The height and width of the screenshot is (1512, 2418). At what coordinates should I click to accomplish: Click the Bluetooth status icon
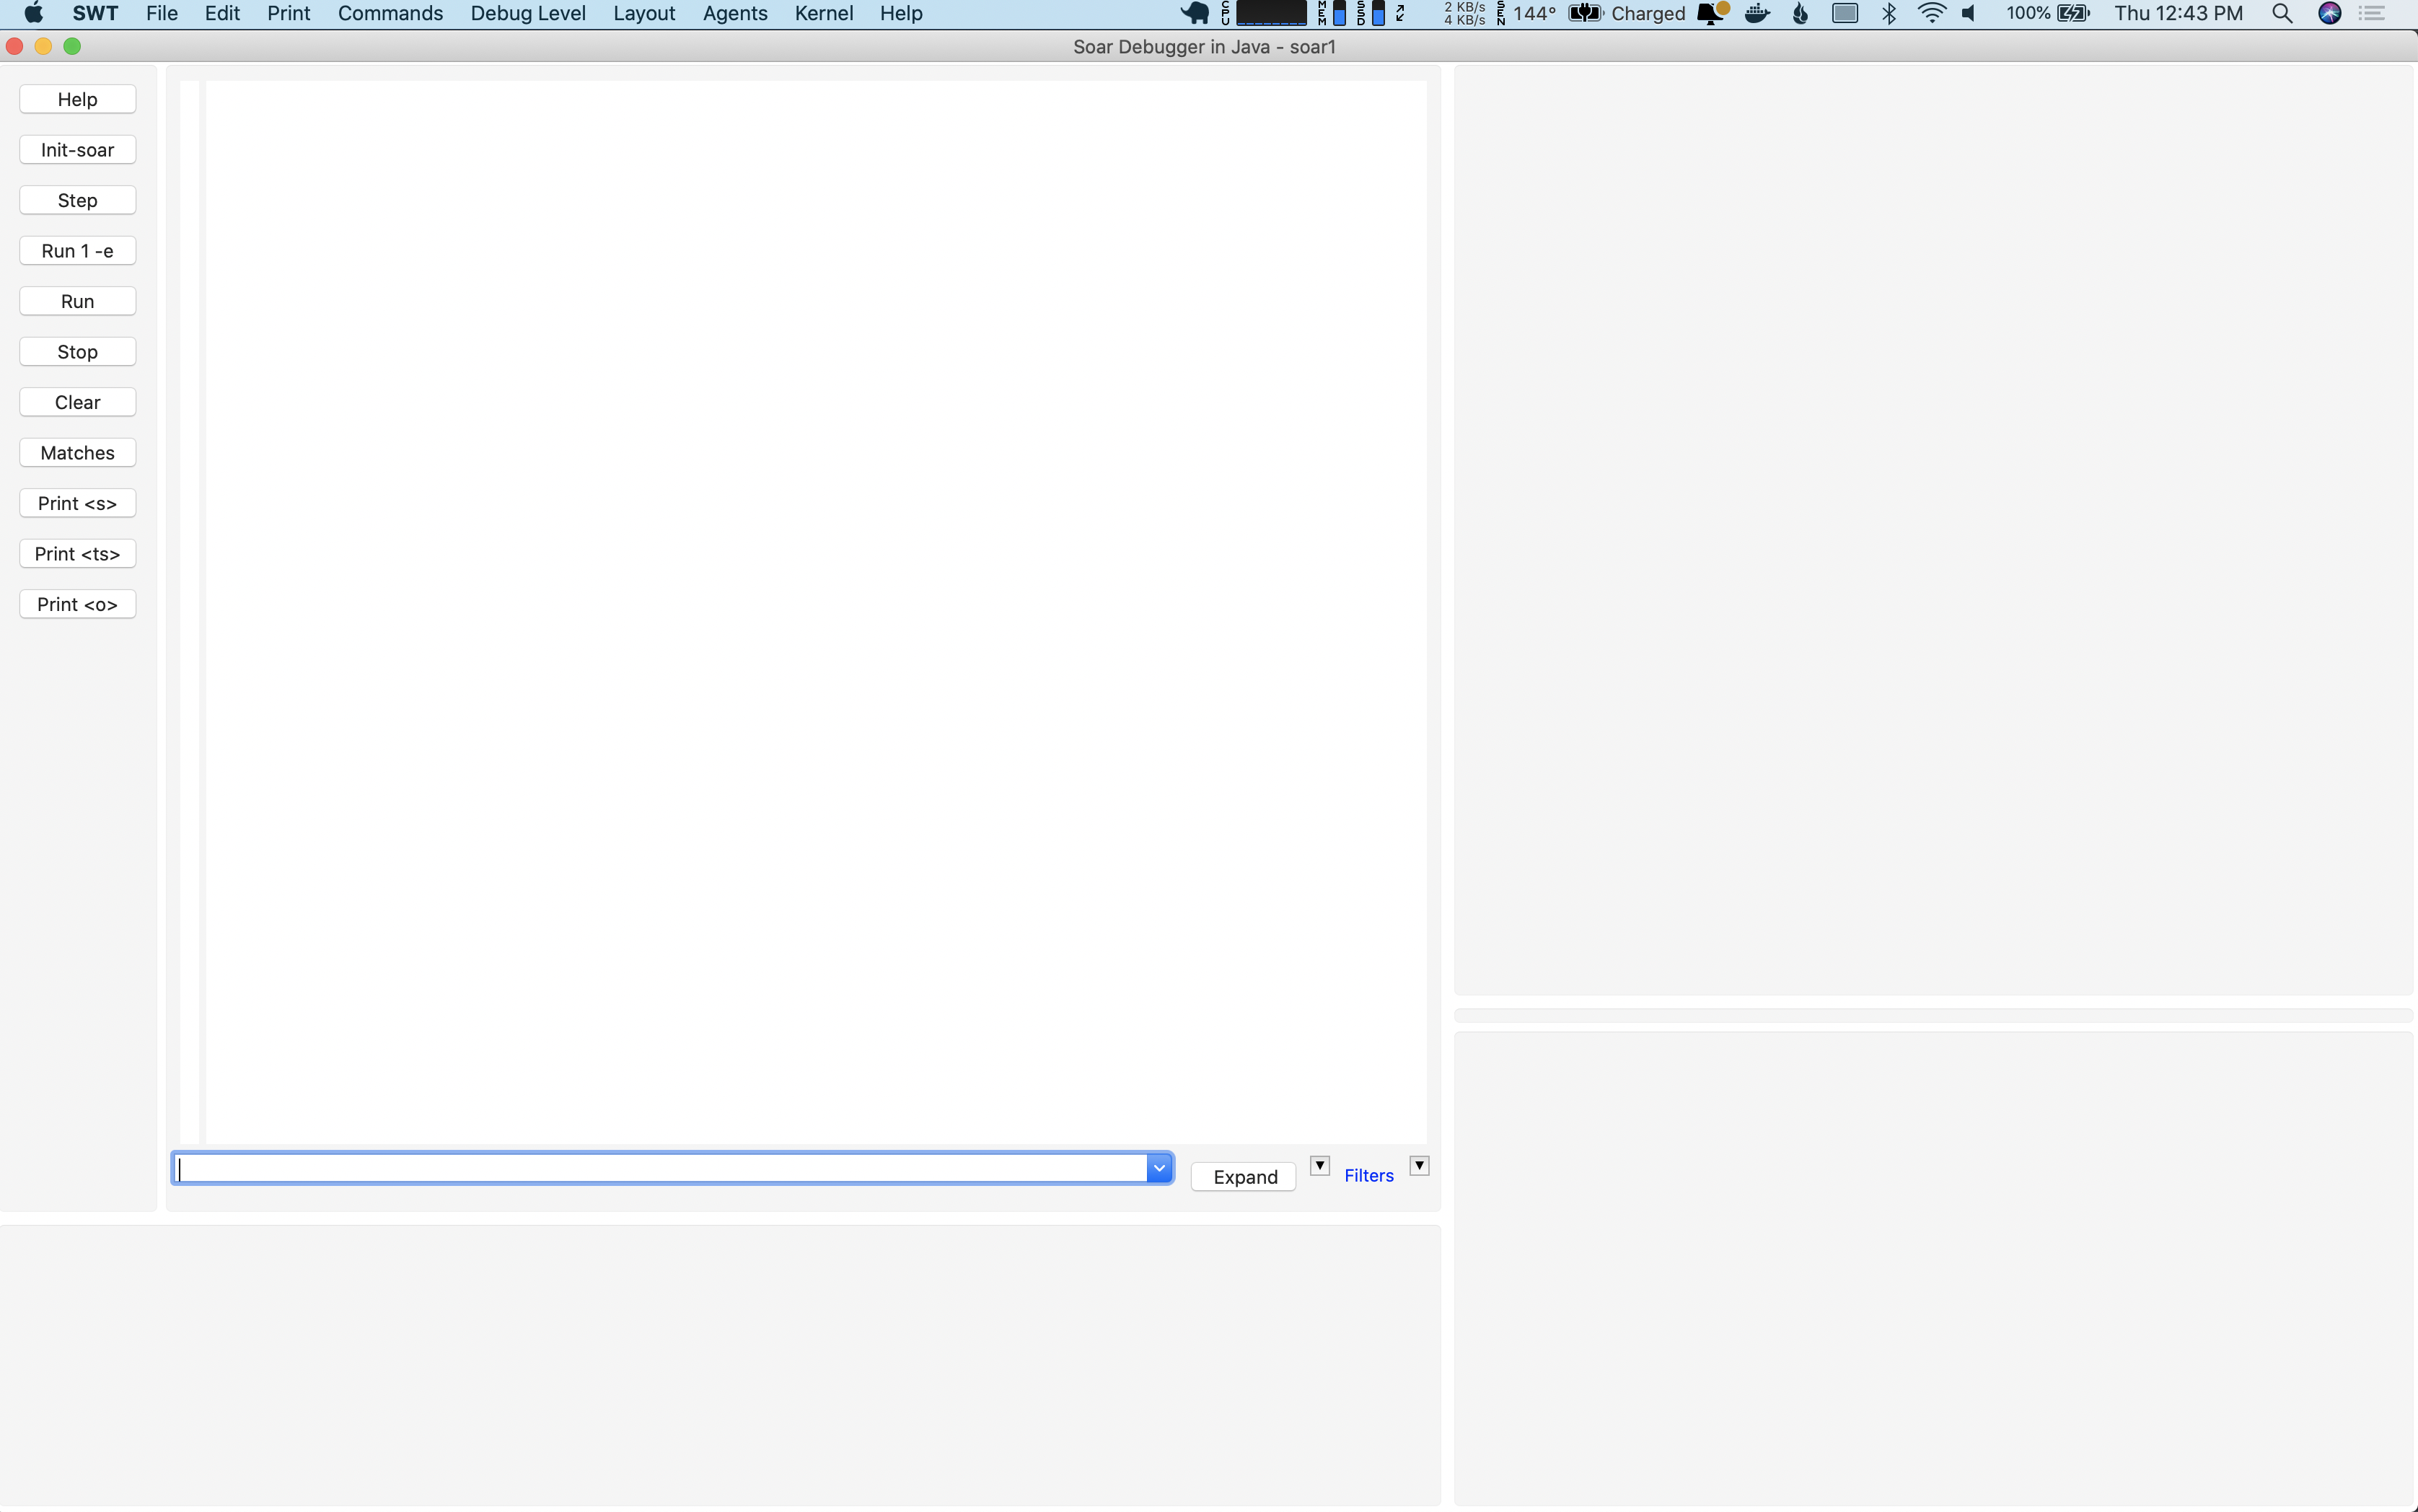point(1889,13)
